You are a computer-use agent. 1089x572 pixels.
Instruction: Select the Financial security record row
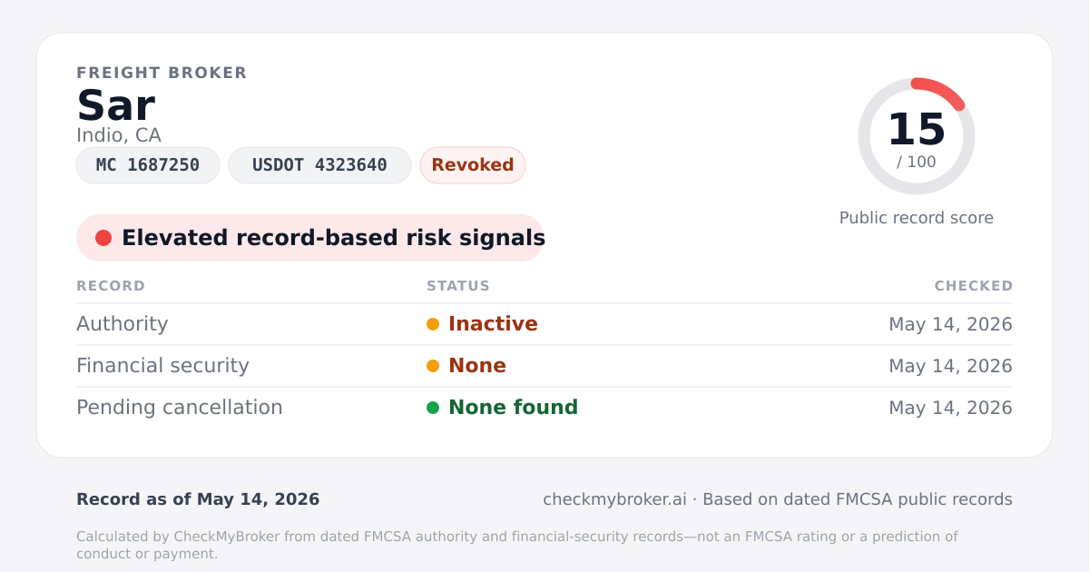(544, 366)
